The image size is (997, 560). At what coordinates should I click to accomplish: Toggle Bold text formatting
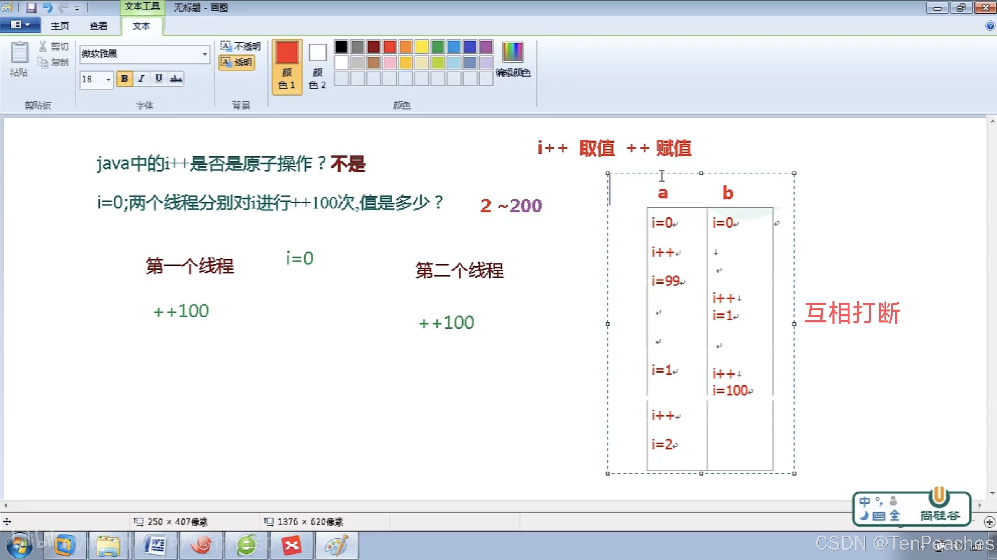pos(124,79)
